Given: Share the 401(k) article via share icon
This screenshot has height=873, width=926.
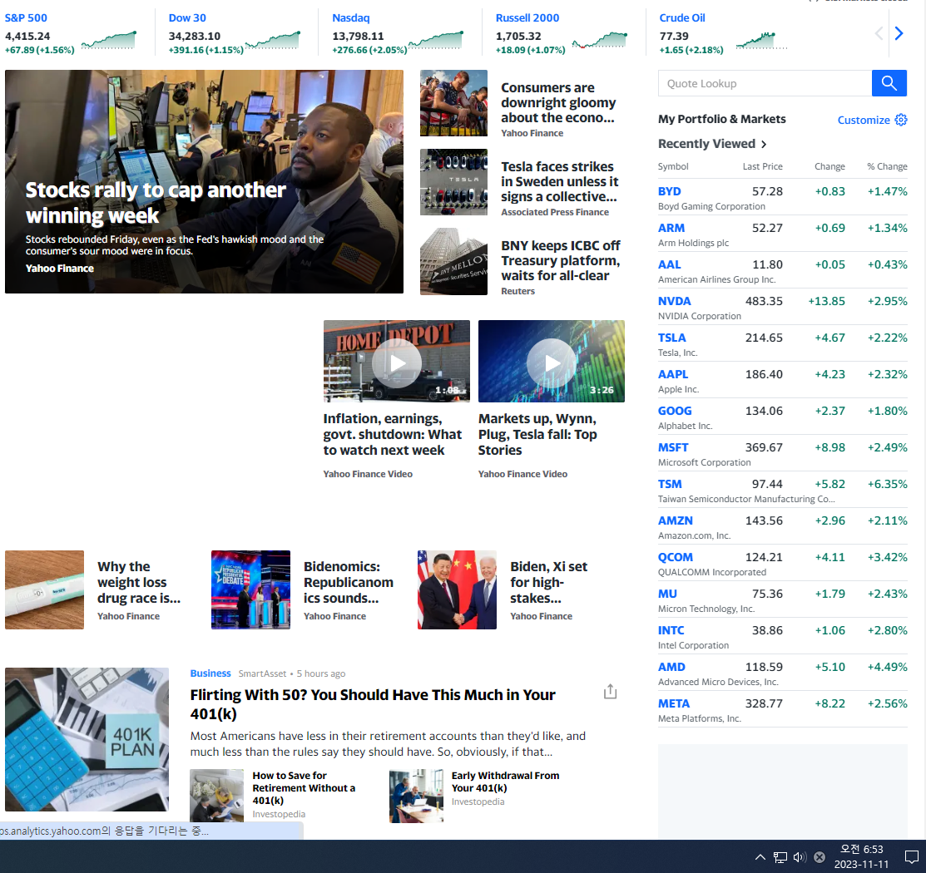Looking at the screenshot, I should 610,692.
